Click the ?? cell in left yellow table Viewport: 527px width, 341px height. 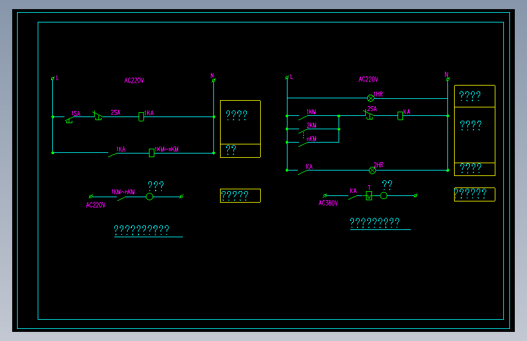click(240, 150)
